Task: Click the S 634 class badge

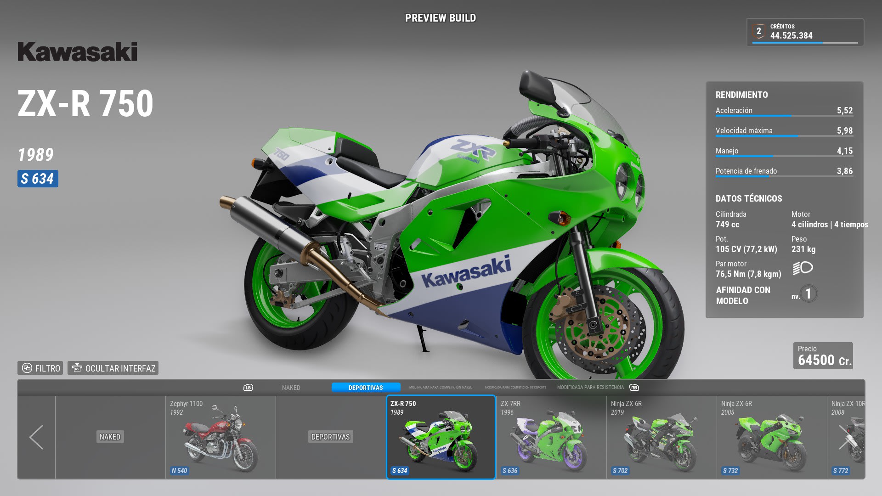Action: (x=38, y=179)
